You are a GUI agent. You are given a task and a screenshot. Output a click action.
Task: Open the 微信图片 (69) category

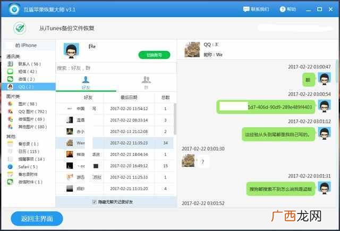26,119
